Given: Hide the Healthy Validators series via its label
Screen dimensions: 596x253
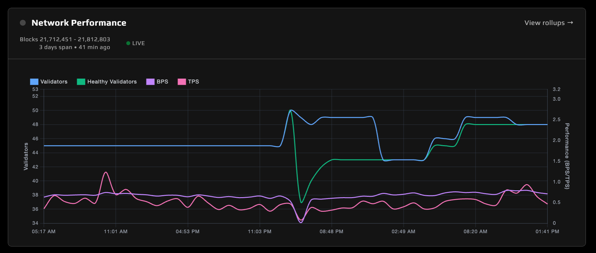Looking at the screenshot, I should pyautogui.click(x=112, y=82).
